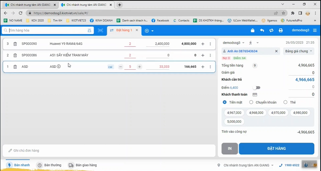The width and height of the screenshot is (321, 171).
Task: Switch to Bán giao hàng tab
Action: click(82, 165)
